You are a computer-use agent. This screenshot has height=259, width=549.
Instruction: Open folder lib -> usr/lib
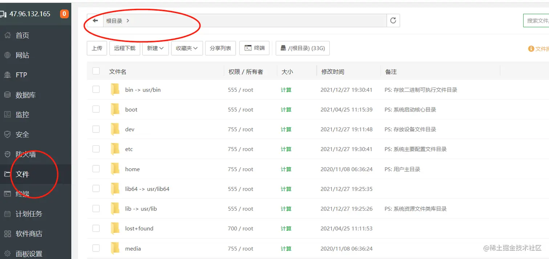pos(141,209)
